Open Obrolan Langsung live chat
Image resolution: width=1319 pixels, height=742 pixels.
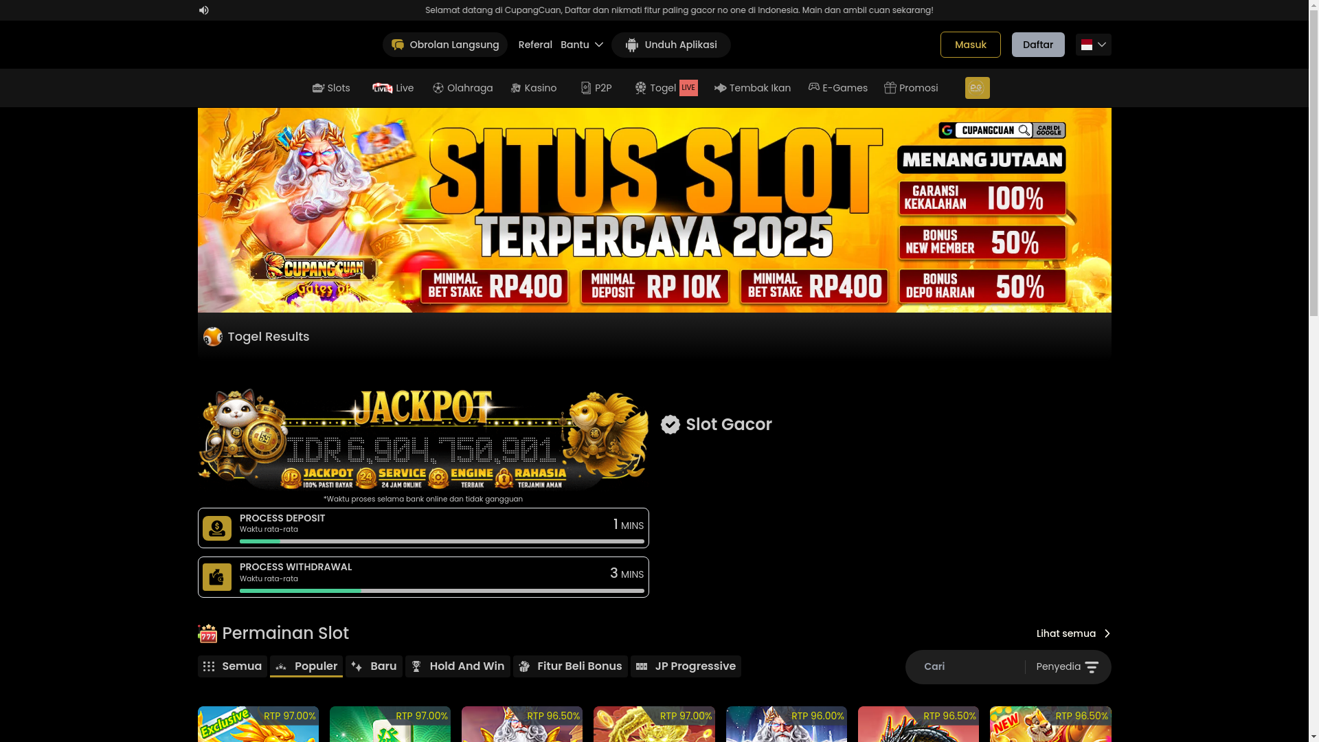[445, 45]
